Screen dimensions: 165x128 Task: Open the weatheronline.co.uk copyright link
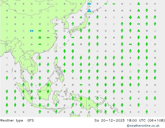143,126
